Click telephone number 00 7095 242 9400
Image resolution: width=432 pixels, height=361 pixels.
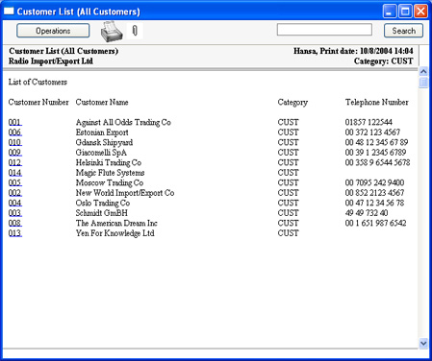pos(374,182)
